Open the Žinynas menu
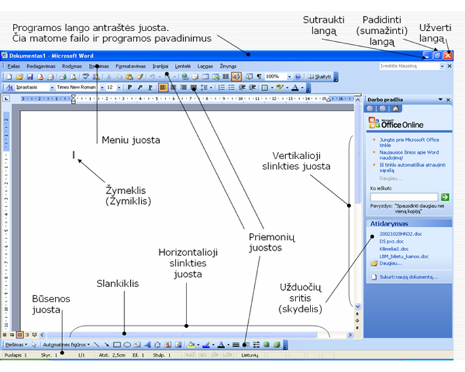The image size is (465, 372). point(228,66)
